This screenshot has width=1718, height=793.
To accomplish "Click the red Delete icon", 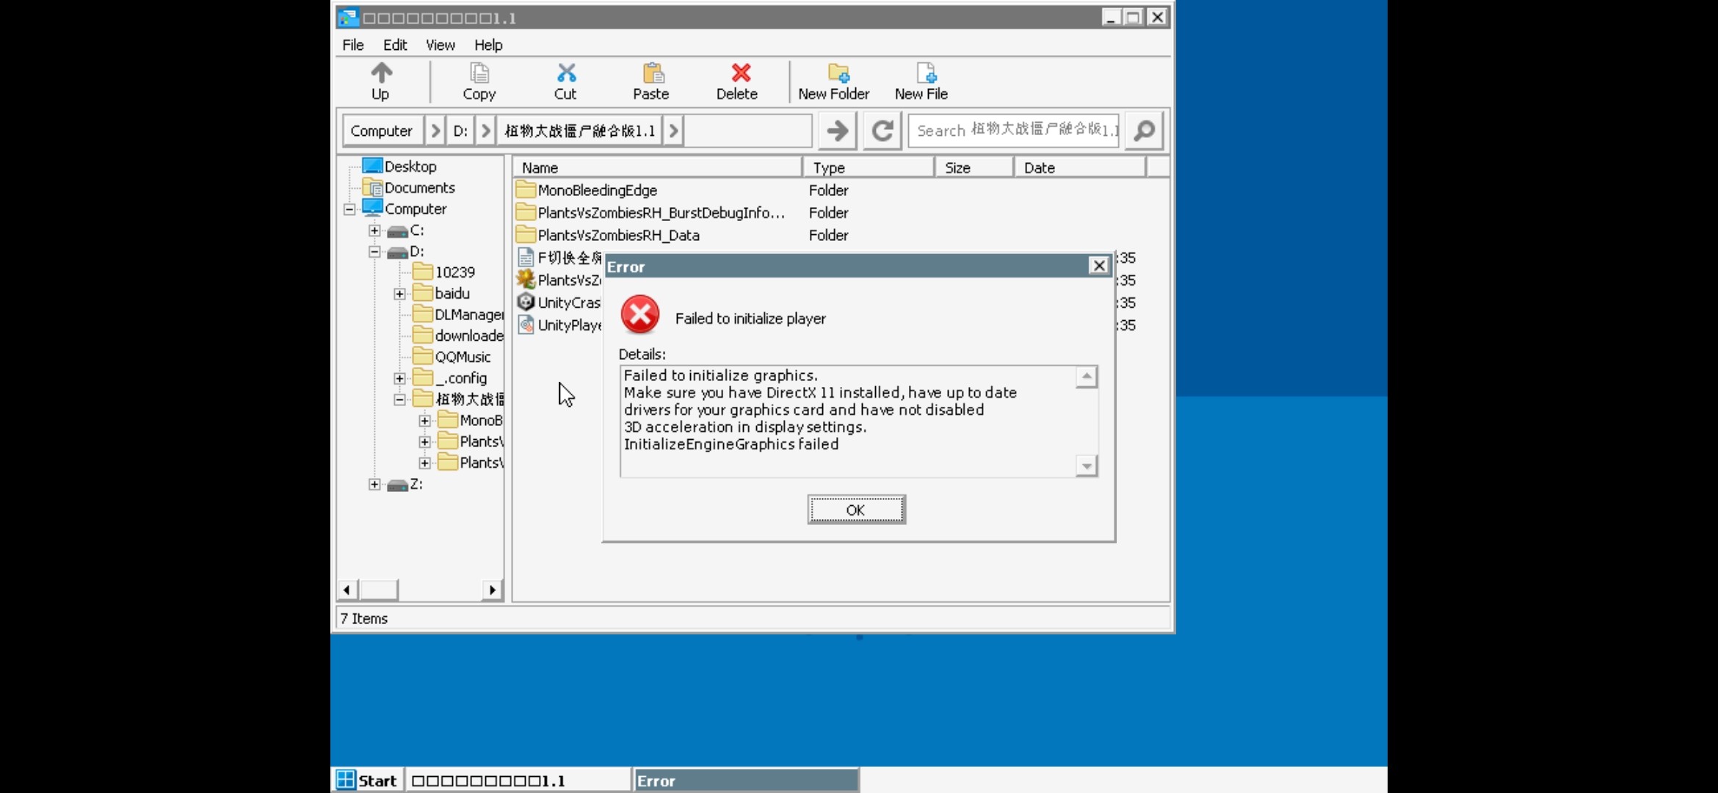I will tap(740, 73).
